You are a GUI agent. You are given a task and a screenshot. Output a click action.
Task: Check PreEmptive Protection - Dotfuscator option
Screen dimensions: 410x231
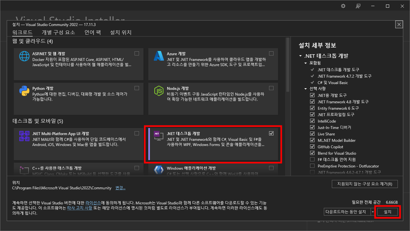pos(312,166)
